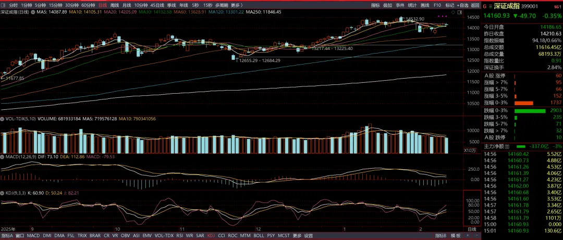Select the OBV indicator tab
563x240 pixels.
click(125, 236)
